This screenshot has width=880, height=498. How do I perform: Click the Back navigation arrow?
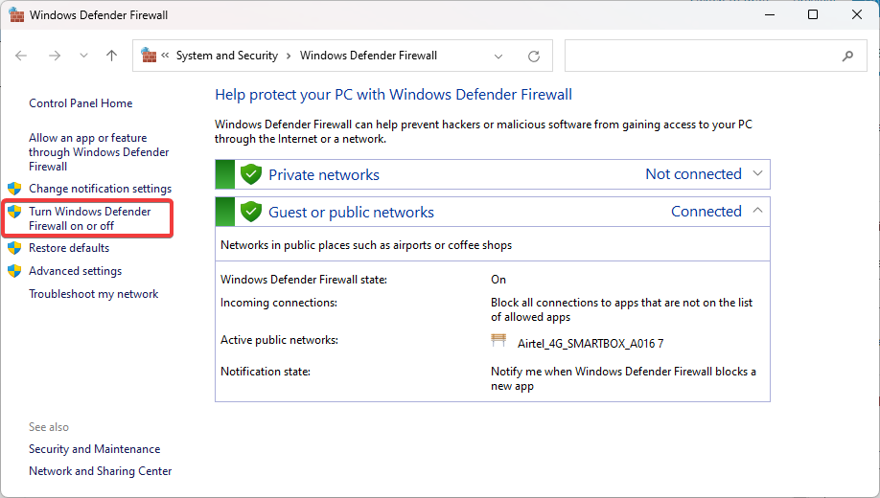tap(21, 56)
